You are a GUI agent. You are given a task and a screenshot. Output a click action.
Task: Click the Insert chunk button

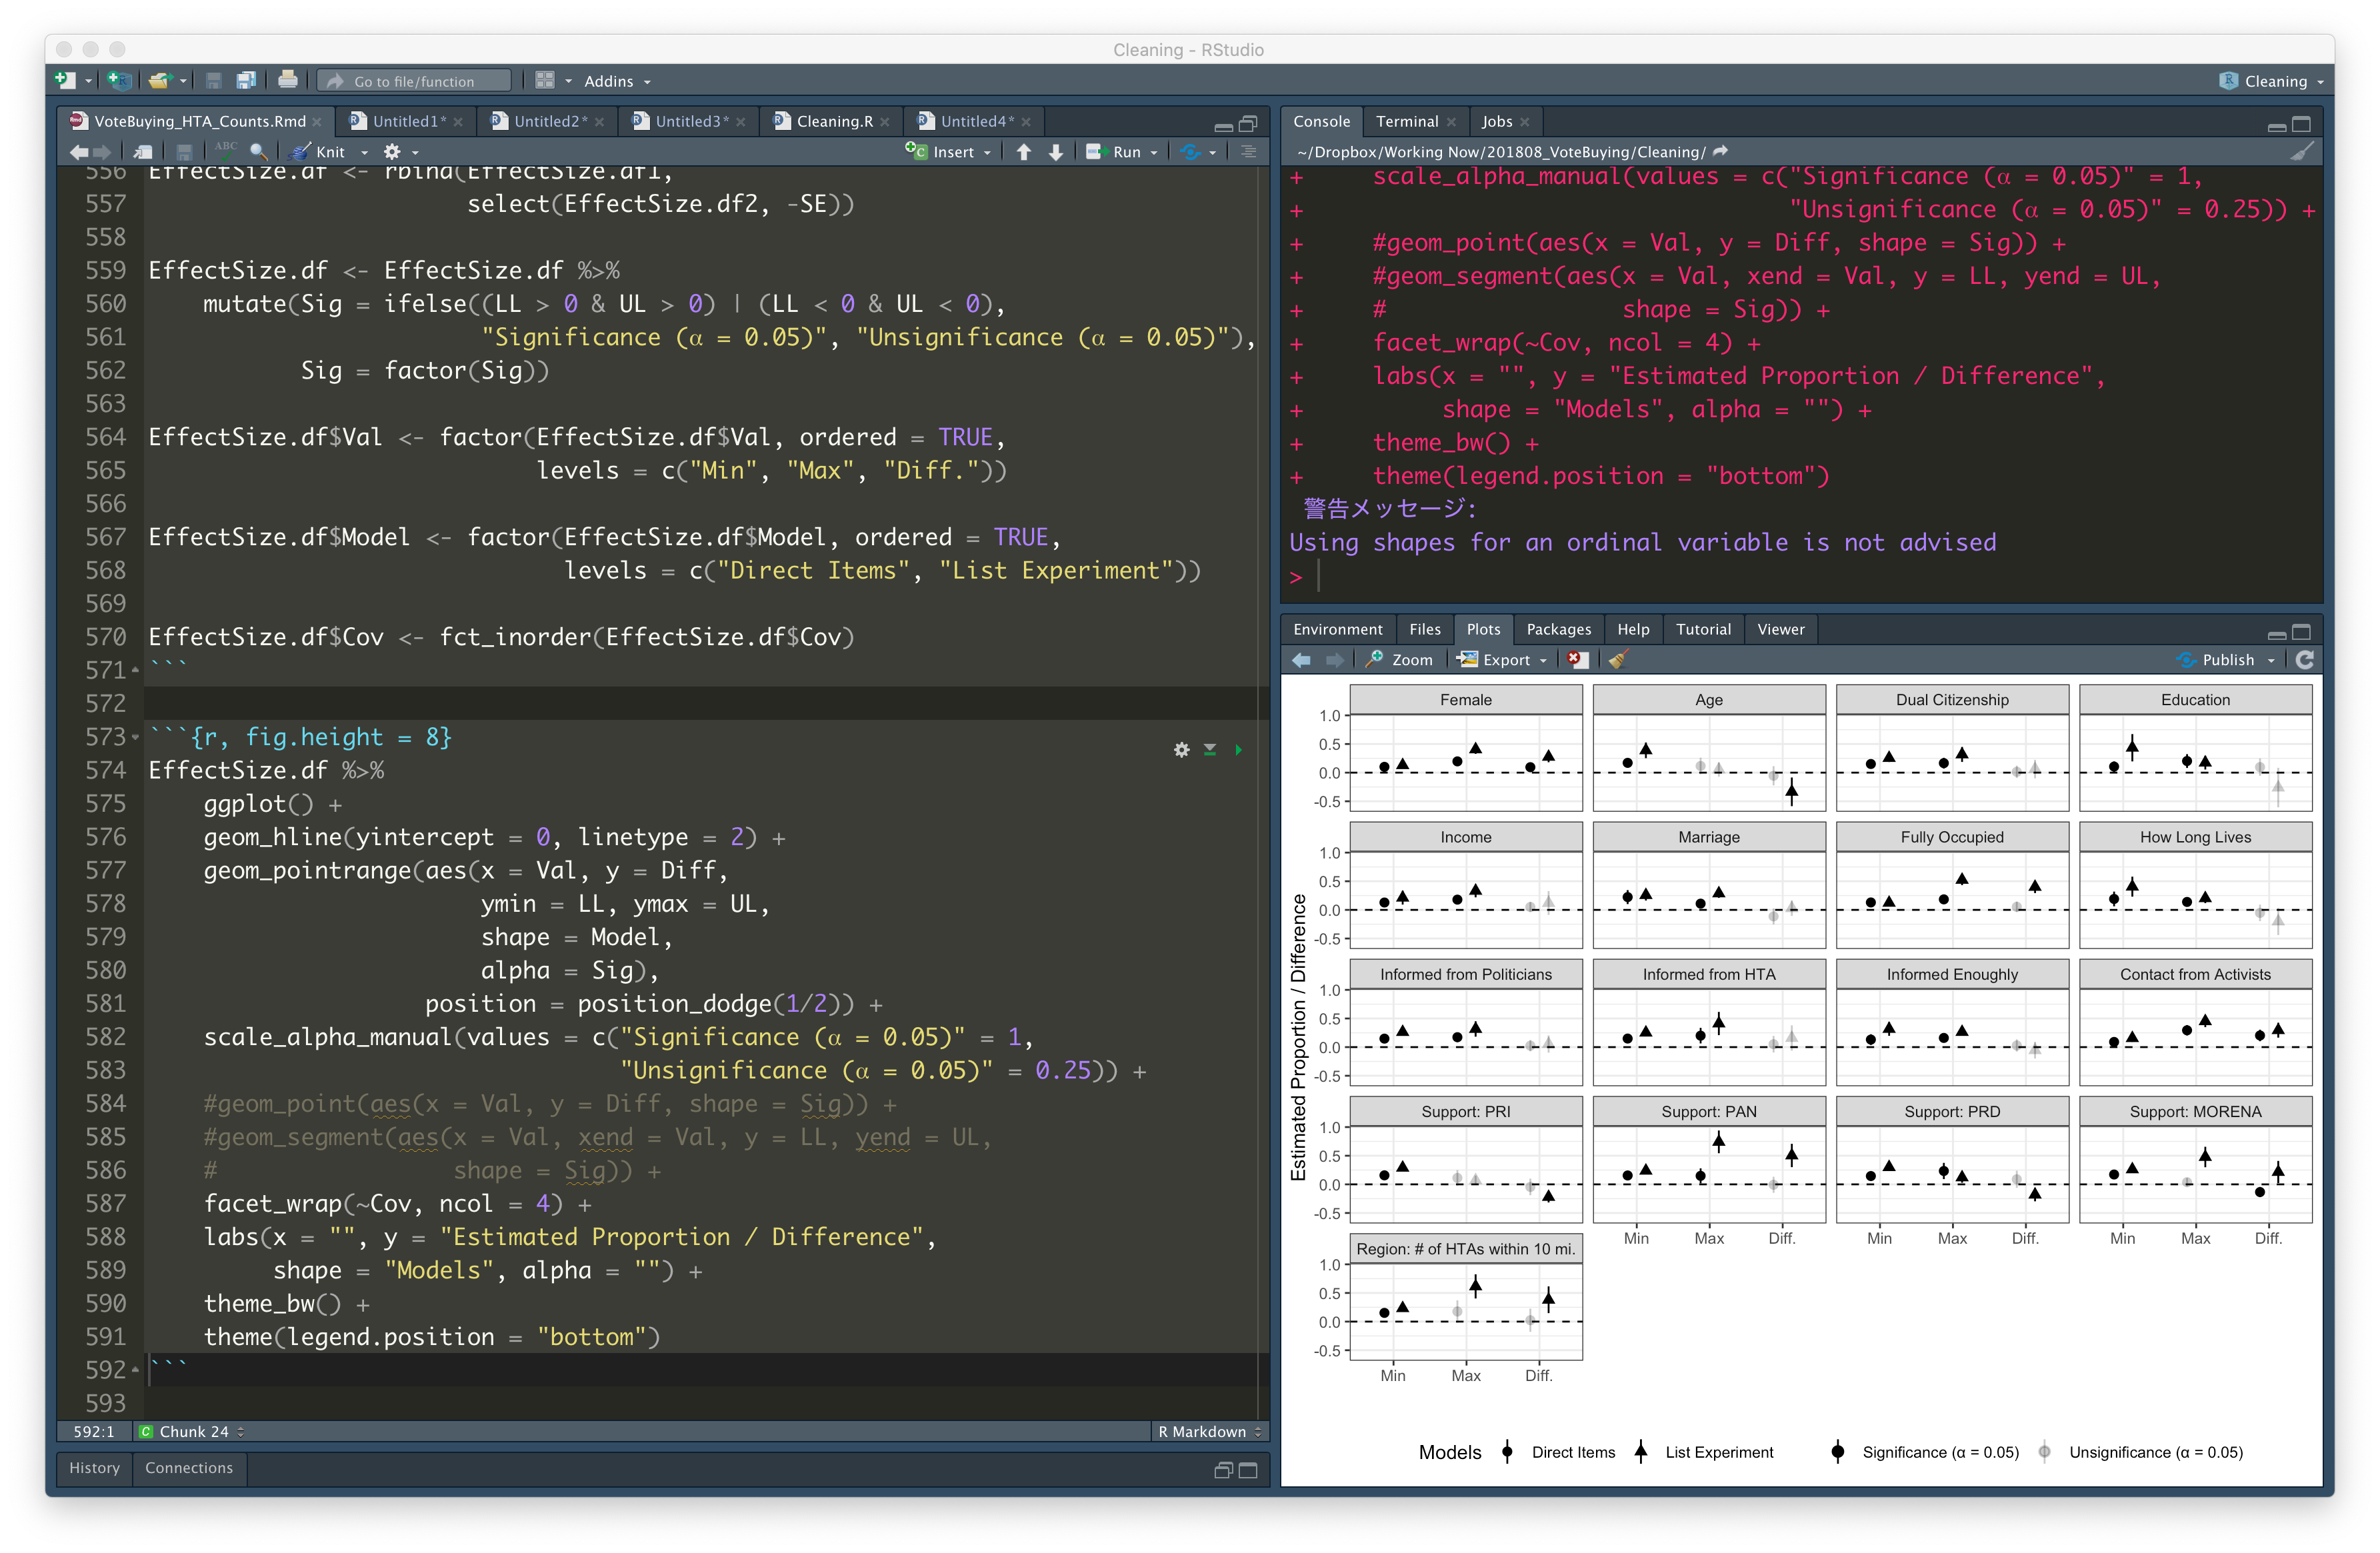point(941,152)
